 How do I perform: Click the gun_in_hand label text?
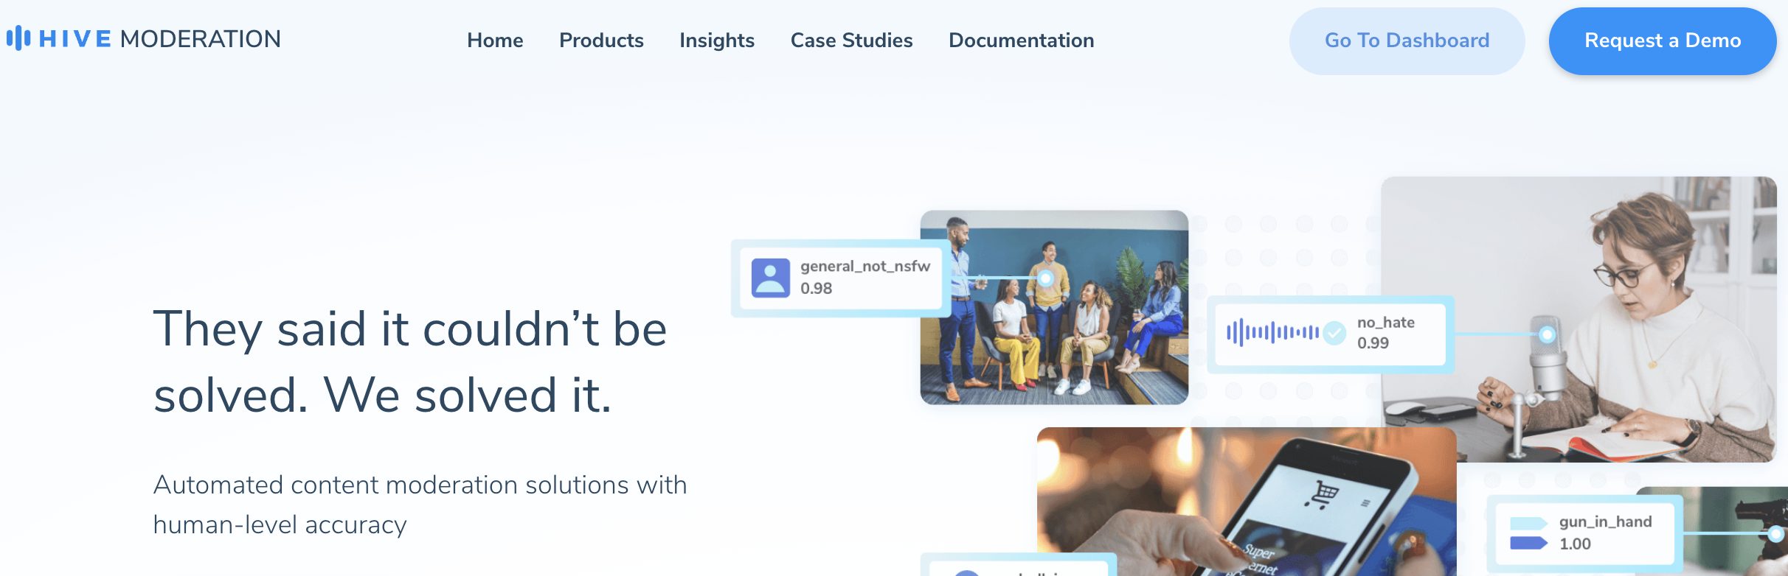click(x=1605, y=521)
